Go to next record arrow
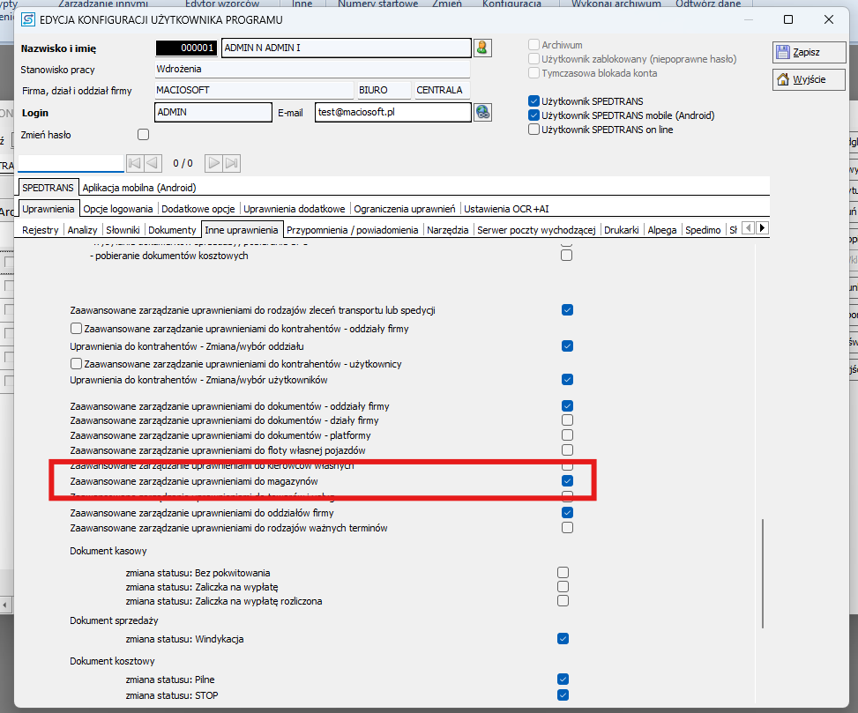The width and height of the screenshot is (858, 713). click(x=213, y=163)
